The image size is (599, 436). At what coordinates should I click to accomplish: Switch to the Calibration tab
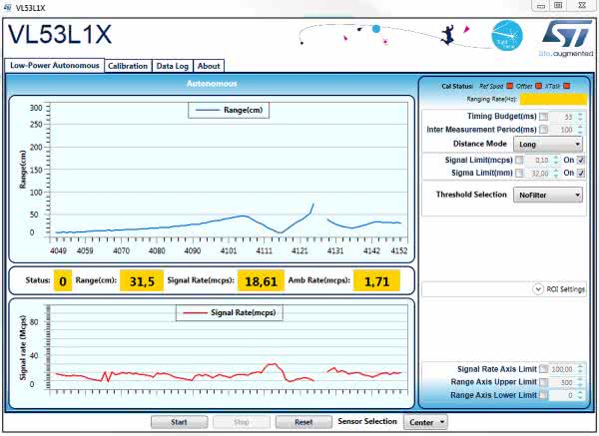tap(128, 66)
